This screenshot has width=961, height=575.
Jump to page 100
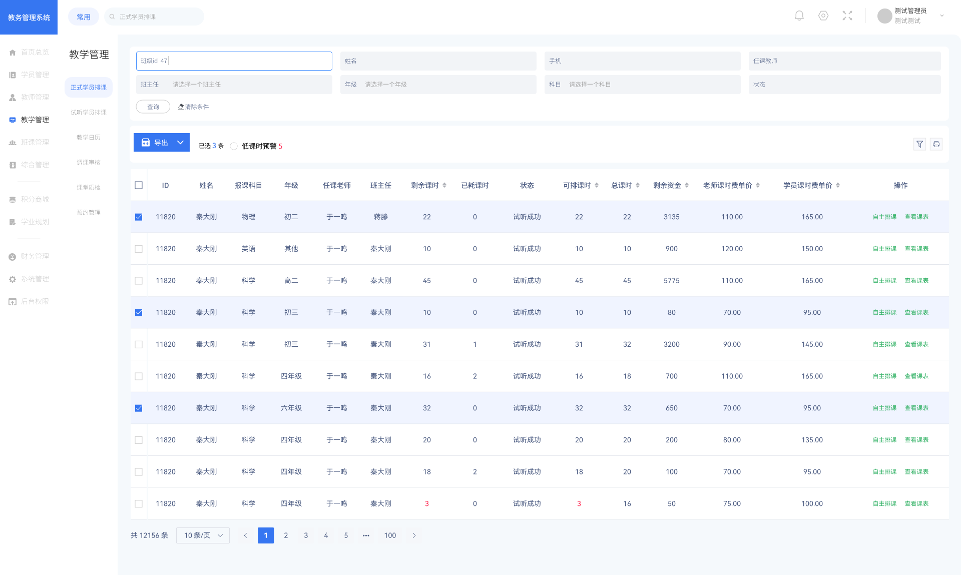click(x=390, y=535)
